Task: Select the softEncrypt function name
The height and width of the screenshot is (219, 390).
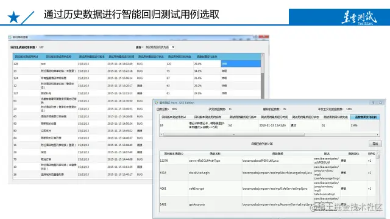Action: click(x=196, y=189)
